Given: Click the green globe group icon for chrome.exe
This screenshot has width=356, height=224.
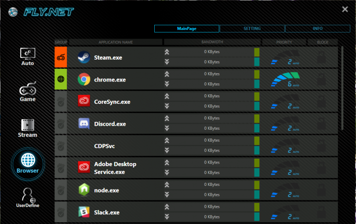Looking at the screenshot, I should tap(61, 79).
